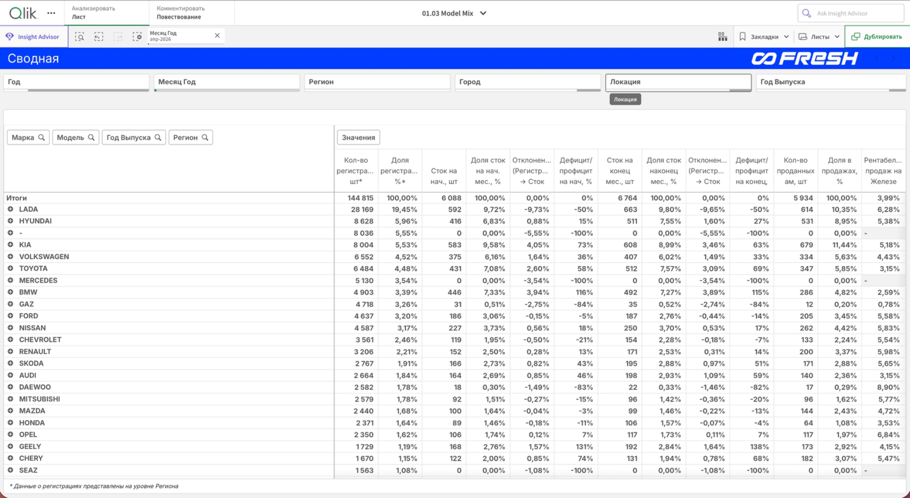This screenshot has width=910, height=498.
Task: Clear all selections icon
Action: (x=137, y=37)
